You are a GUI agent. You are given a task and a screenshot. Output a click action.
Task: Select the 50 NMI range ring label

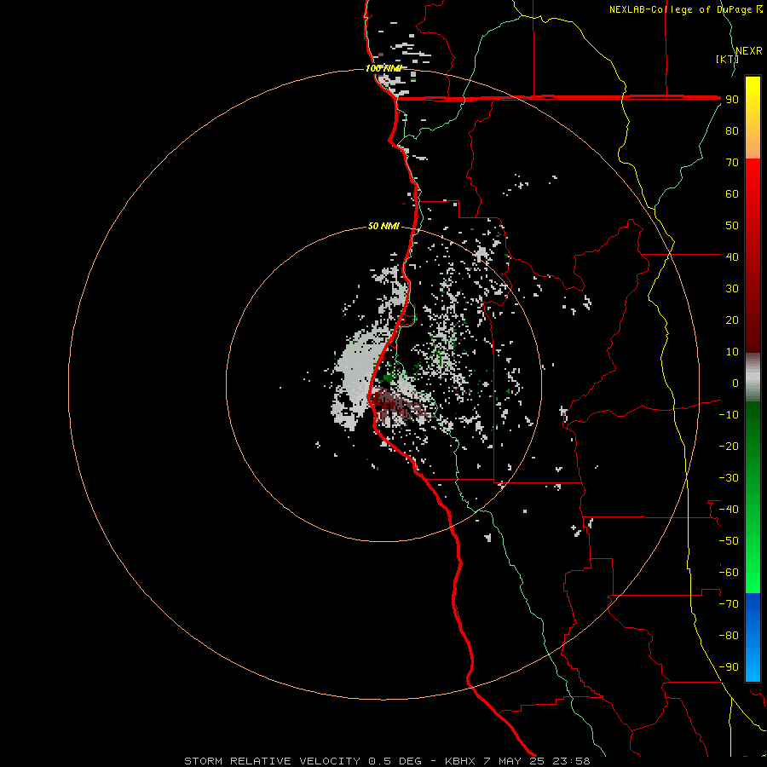point(383,226)
